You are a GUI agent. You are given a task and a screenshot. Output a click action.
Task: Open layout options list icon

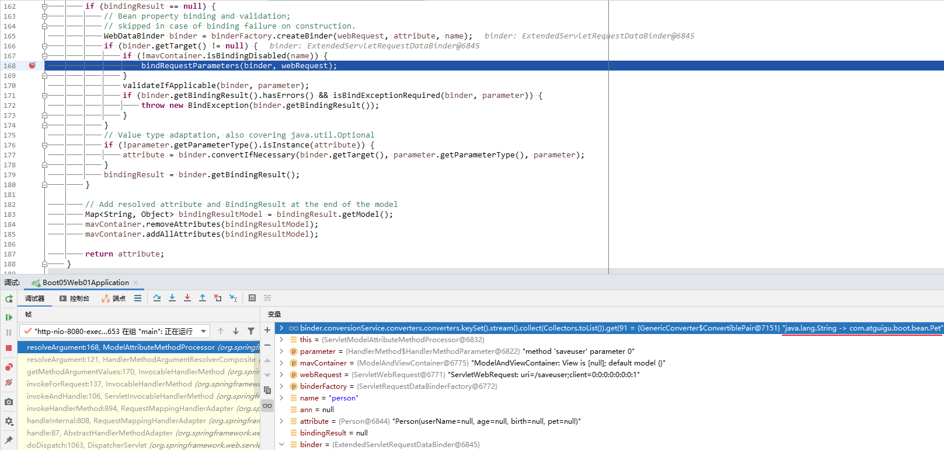pos(138,298)
